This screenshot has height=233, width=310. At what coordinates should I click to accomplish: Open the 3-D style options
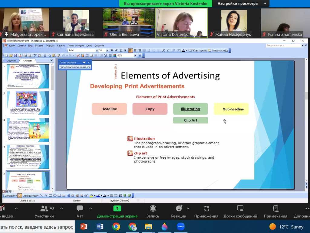tap(129, 196)
